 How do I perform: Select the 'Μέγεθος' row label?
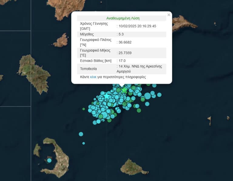click(x=87, y=34)
